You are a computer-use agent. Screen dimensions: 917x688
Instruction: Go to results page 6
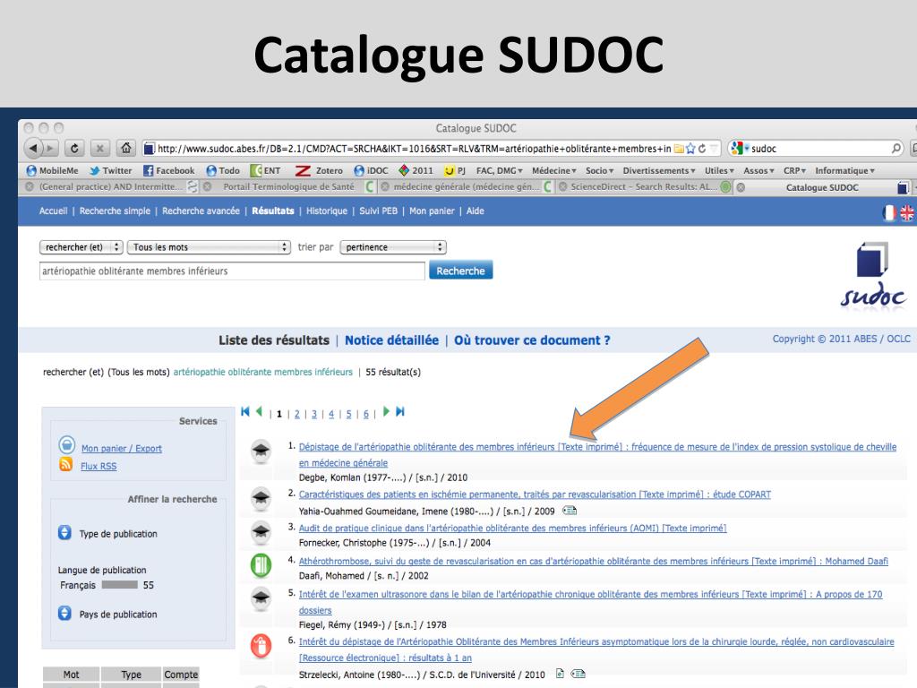click(x=366, y=414)
